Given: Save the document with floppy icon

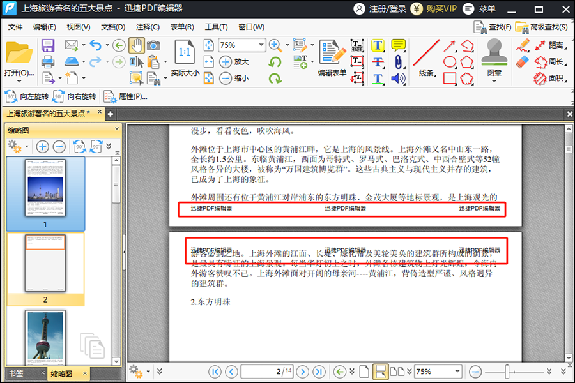Looking at the screenshot, I should pos(48,45).
